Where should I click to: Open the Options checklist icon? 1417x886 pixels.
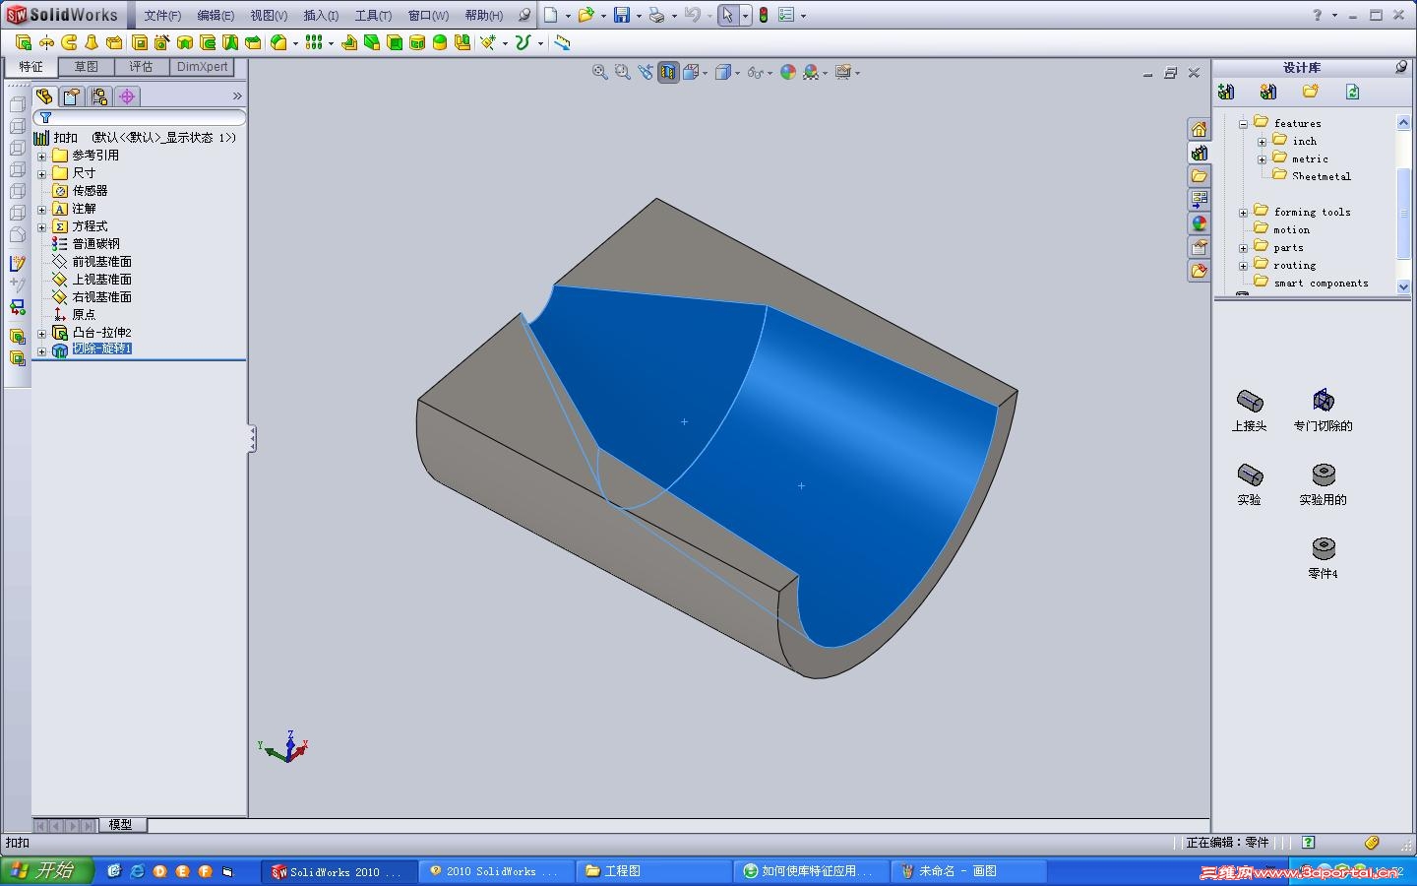pyautogui.click(x=786, y=15)
